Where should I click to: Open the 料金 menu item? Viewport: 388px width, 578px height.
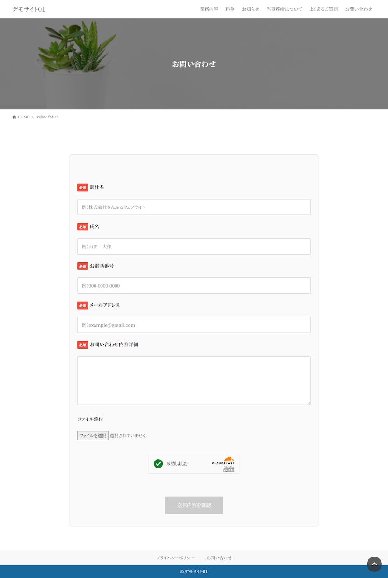click(x=230, y=9)
